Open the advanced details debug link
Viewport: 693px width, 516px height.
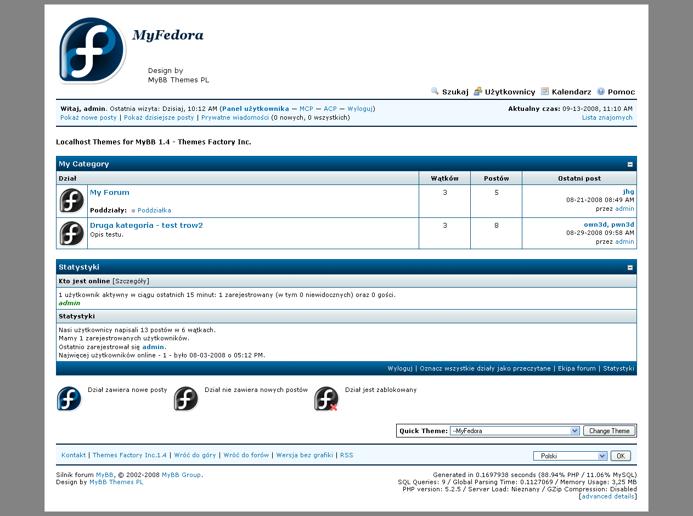click(608, 496)
